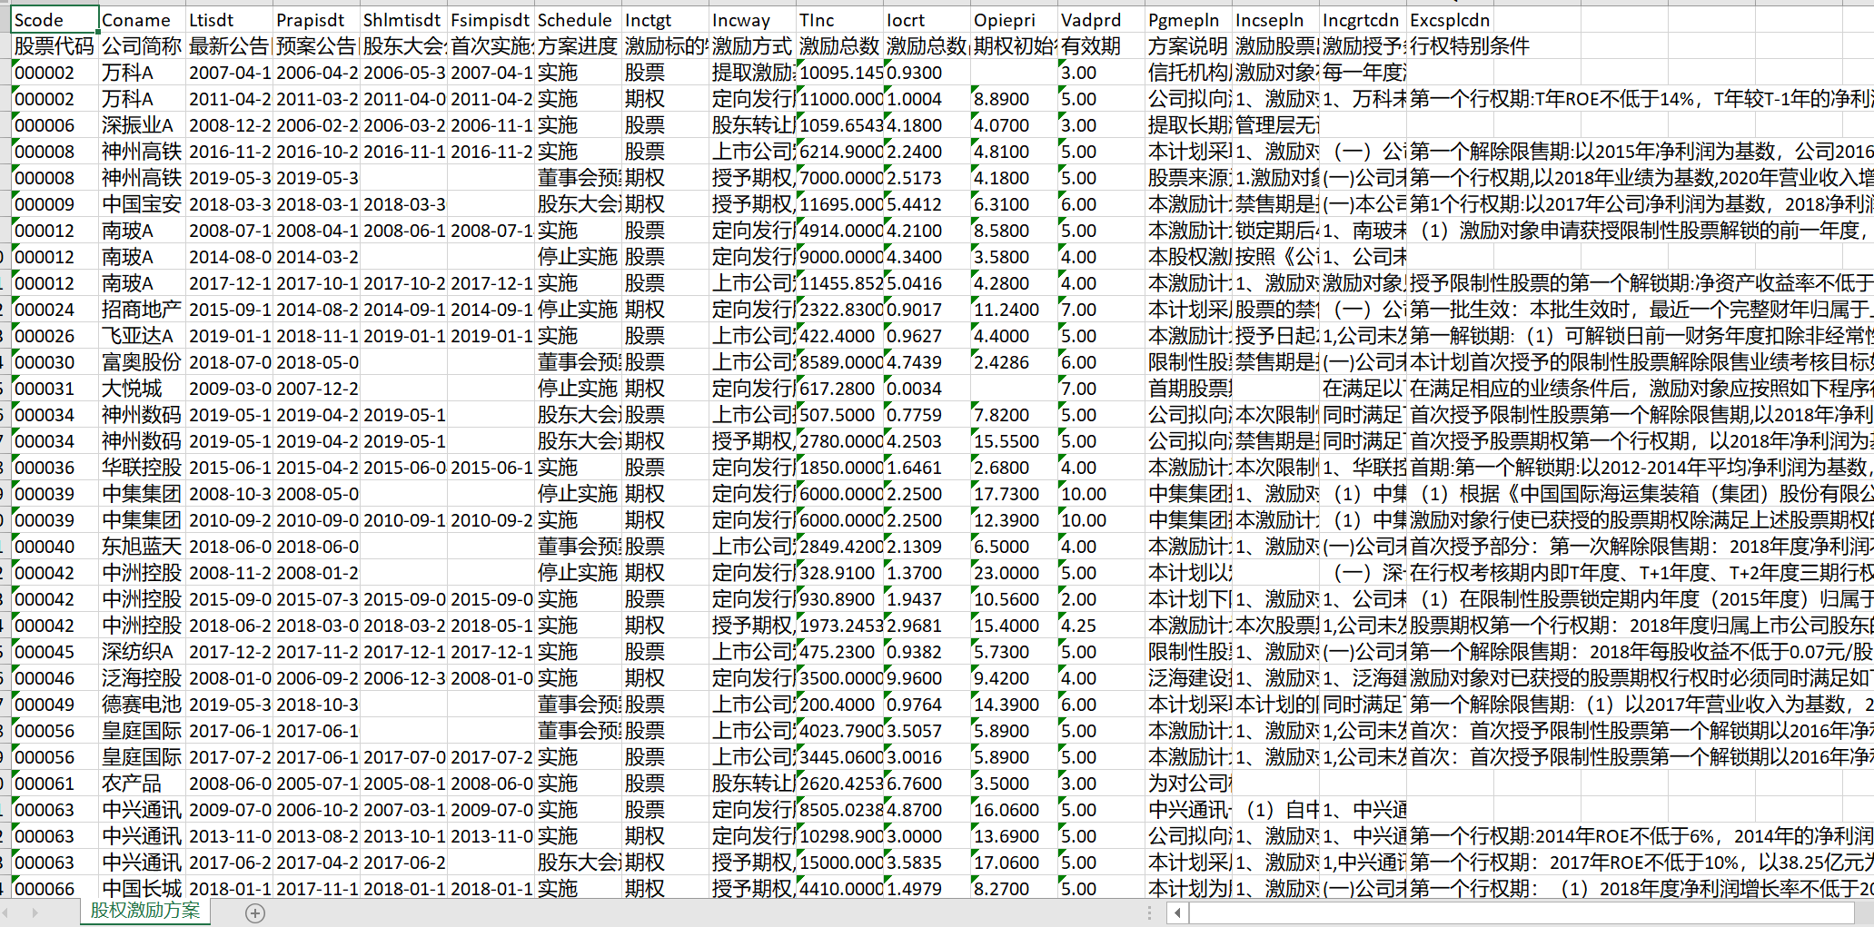
Task: Select the company name cell 农产品
Action: [142, 784]
